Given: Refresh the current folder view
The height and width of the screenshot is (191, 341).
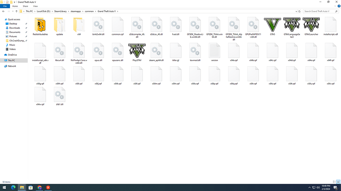Looking at the screenshot, I should click(x=299, y=11).
